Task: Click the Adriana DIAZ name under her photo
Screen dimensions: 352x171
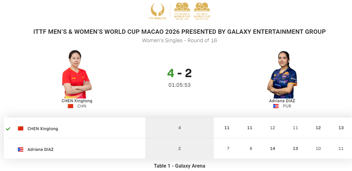Action: 282,101
